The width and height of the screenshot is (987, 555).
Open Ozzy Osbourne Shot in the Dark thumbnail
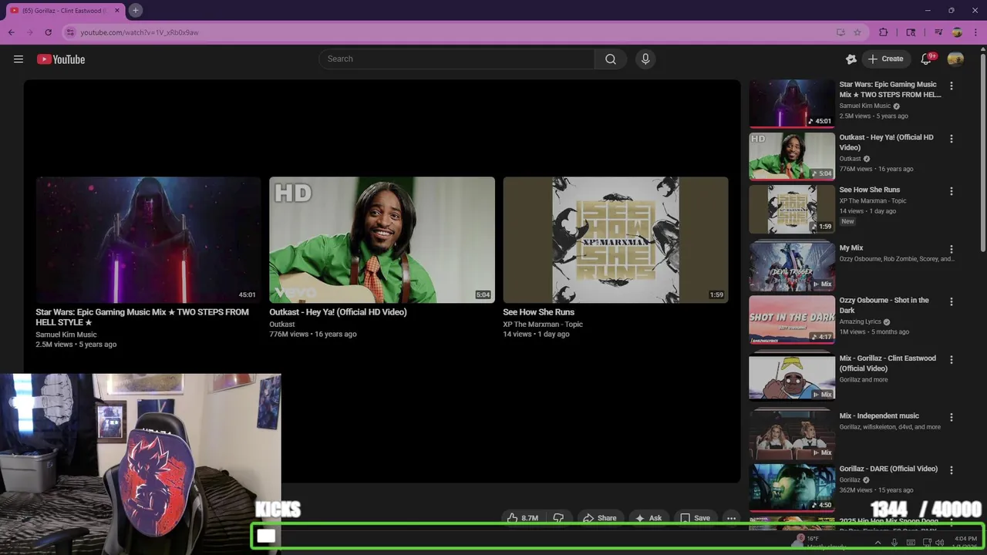click(x=792, y=319)
